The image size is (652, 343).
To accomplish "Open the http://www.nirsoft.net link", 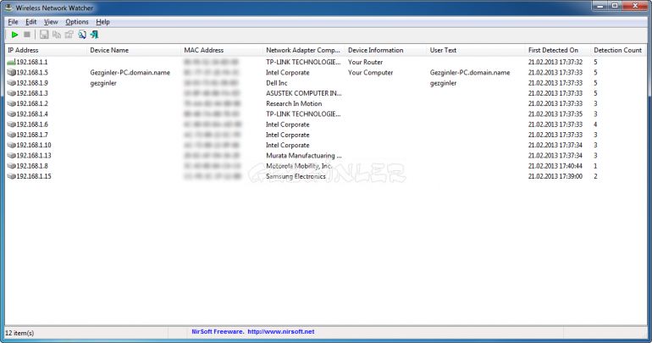I will [281, 332].
